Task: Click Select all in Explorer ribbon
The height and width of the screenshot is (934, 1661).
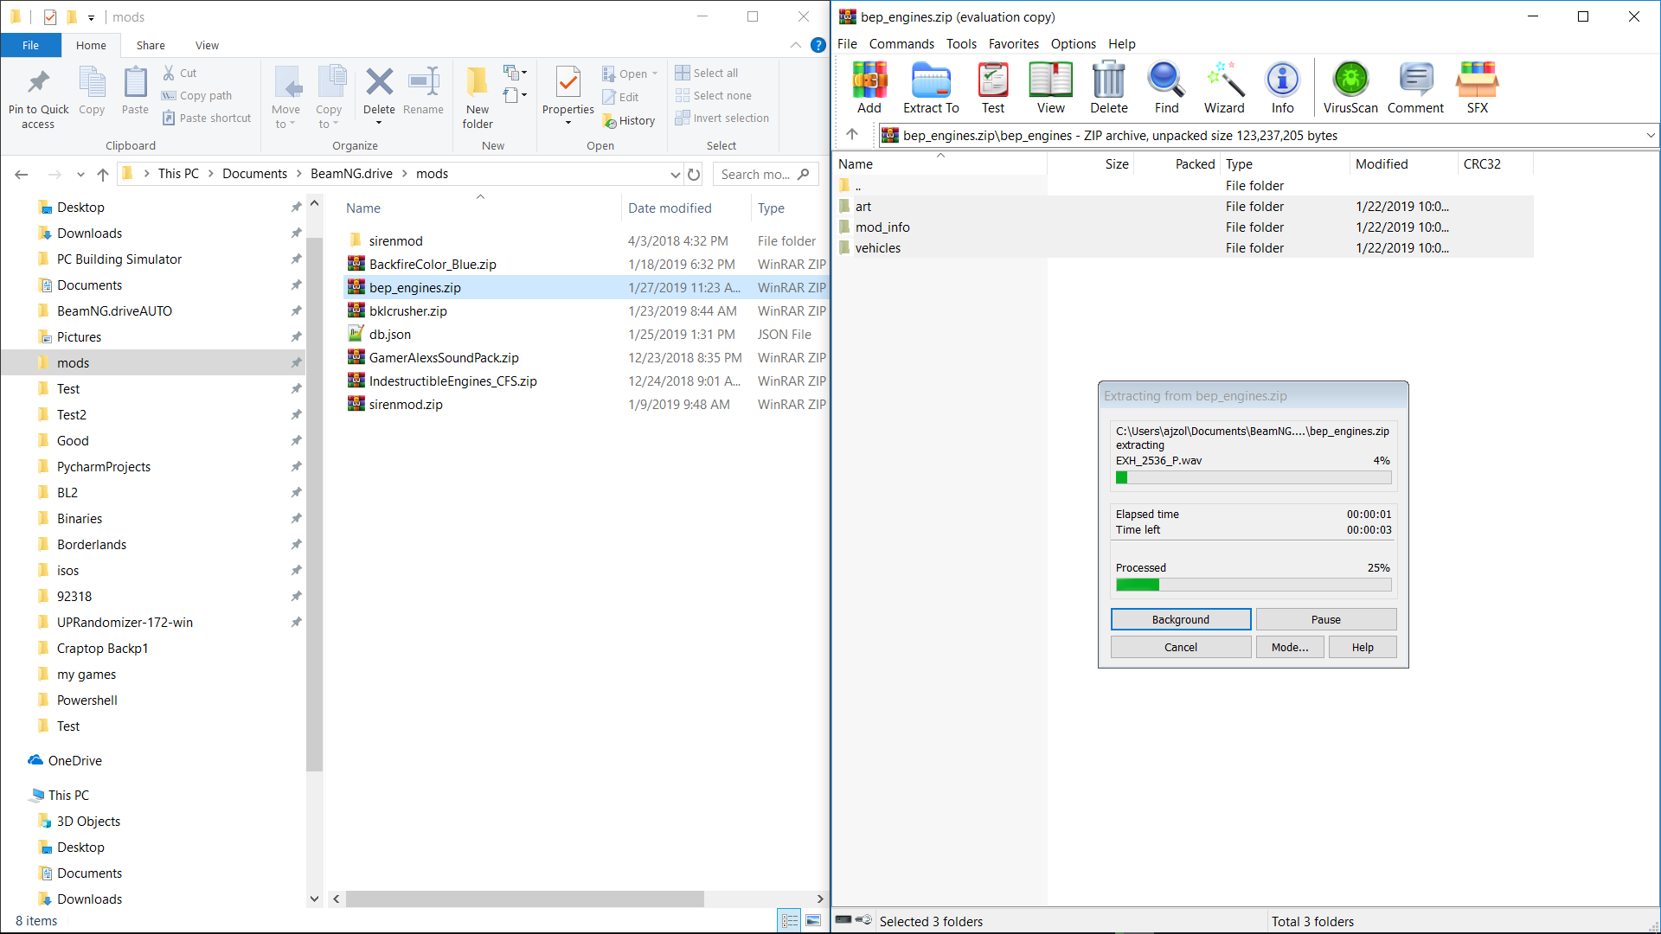Action: pos(707,74)
